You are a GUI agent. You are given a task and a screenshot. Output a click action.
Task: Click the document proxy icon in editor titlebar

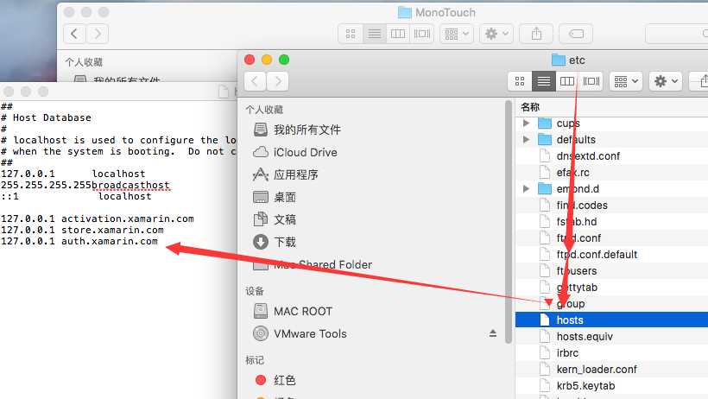(224, 92)
